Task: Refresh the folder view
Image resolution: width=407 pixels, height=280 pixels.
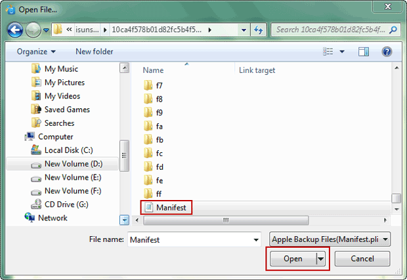Action: (258, 30)
